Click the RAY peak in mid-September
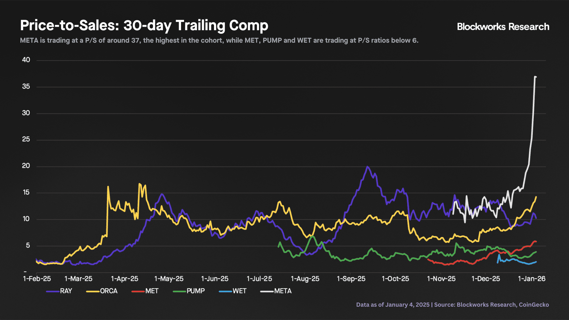The height and width of the screenshot is (320, 569). 367,167
